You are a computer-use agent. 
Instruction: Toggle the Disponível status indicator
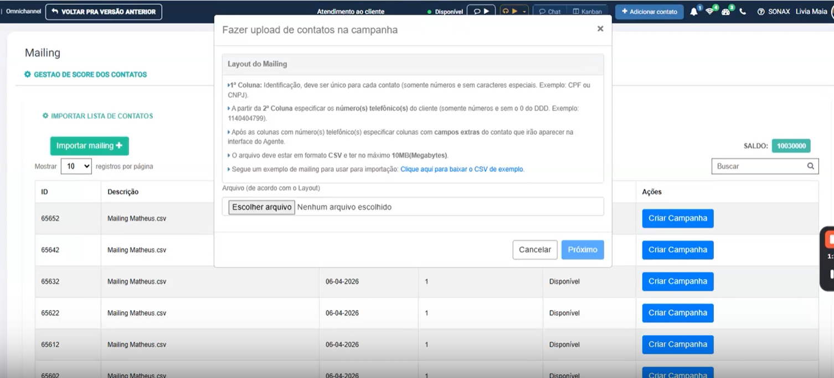[445, 12]
